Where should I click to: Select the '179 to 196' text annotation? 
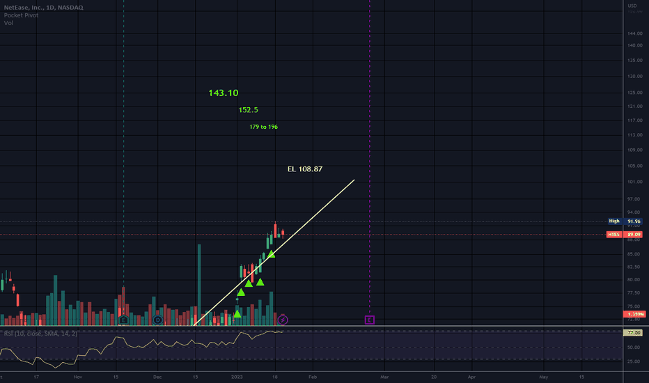(x=264, y=127)
